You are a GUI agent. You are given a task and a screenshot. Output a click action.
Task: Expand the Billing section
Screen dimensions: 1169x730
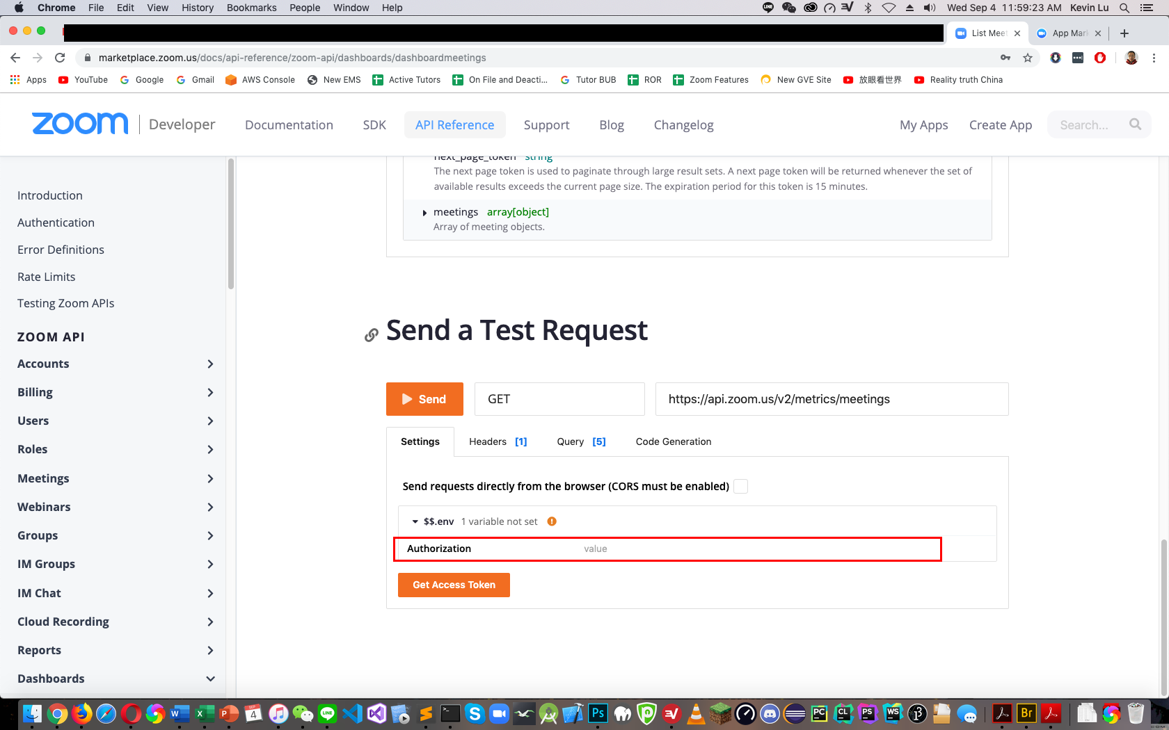210,393
